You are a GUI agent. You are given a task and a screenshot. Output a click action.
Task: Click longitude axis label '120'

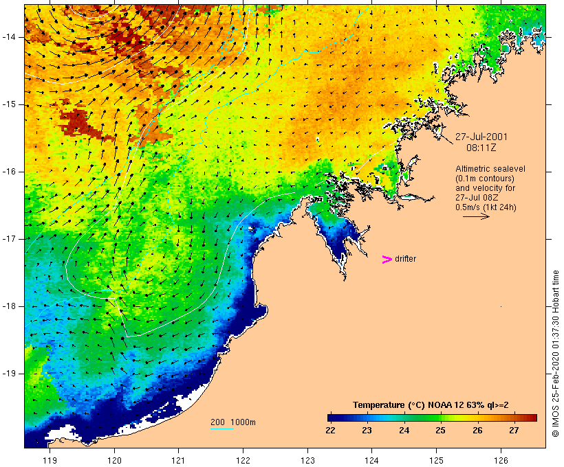point(114,461)
